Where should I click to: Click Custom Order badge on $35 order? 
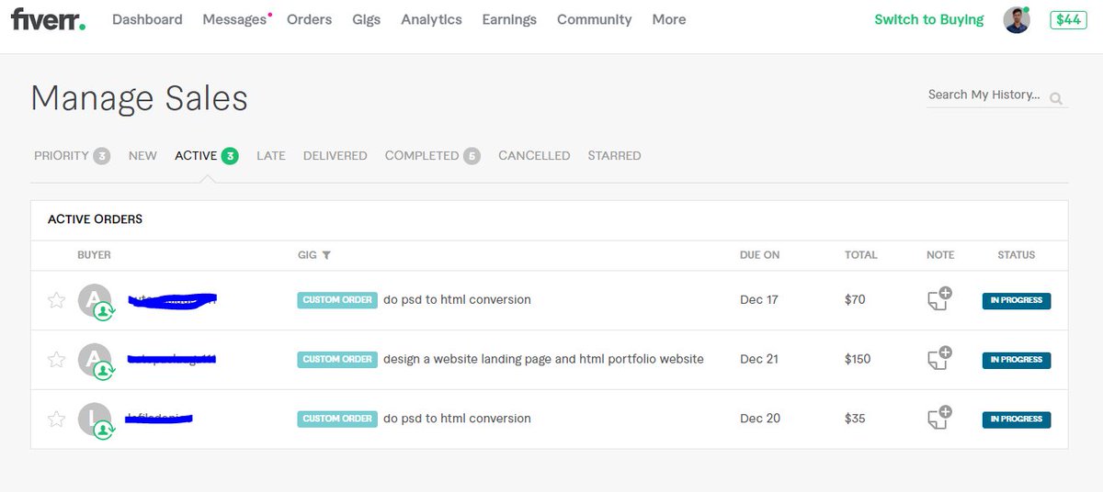337,419
